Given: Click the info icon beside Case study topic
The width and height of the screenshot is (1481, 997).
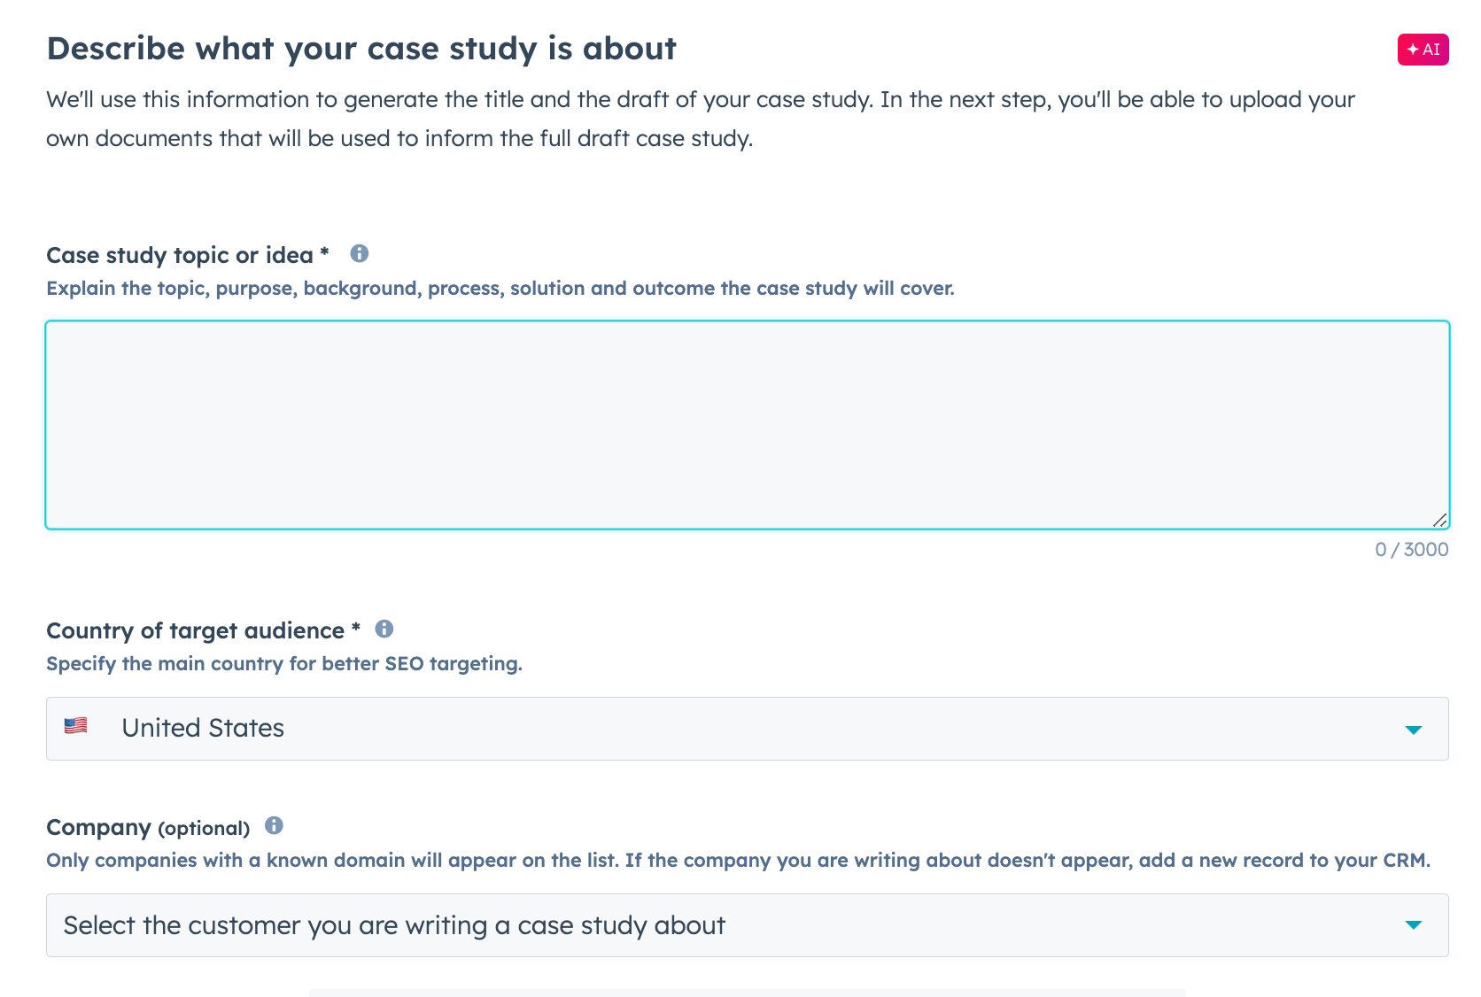Looking at the screenshot, I should click(x=360, y=253).
